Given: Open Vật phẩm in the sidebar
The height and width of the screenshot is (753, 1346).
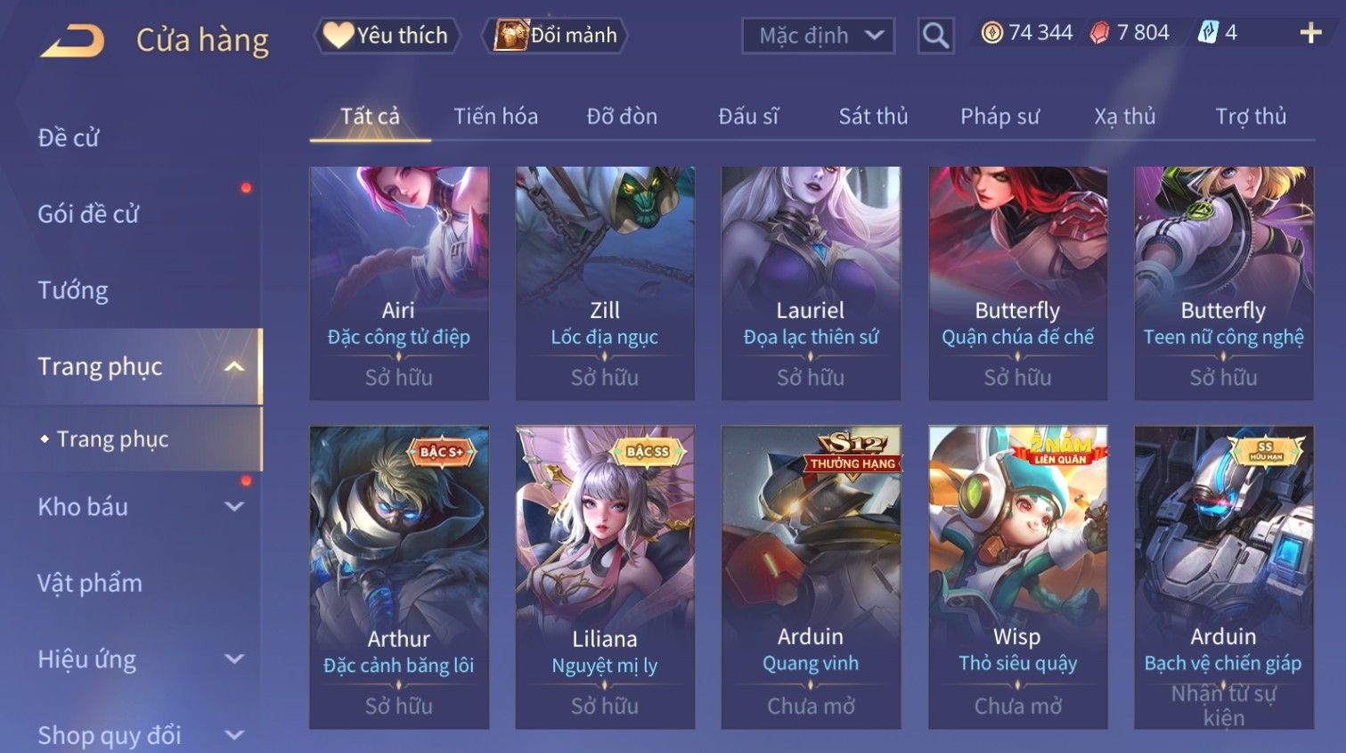Looking at the screenshot, I should click(90, 583).
